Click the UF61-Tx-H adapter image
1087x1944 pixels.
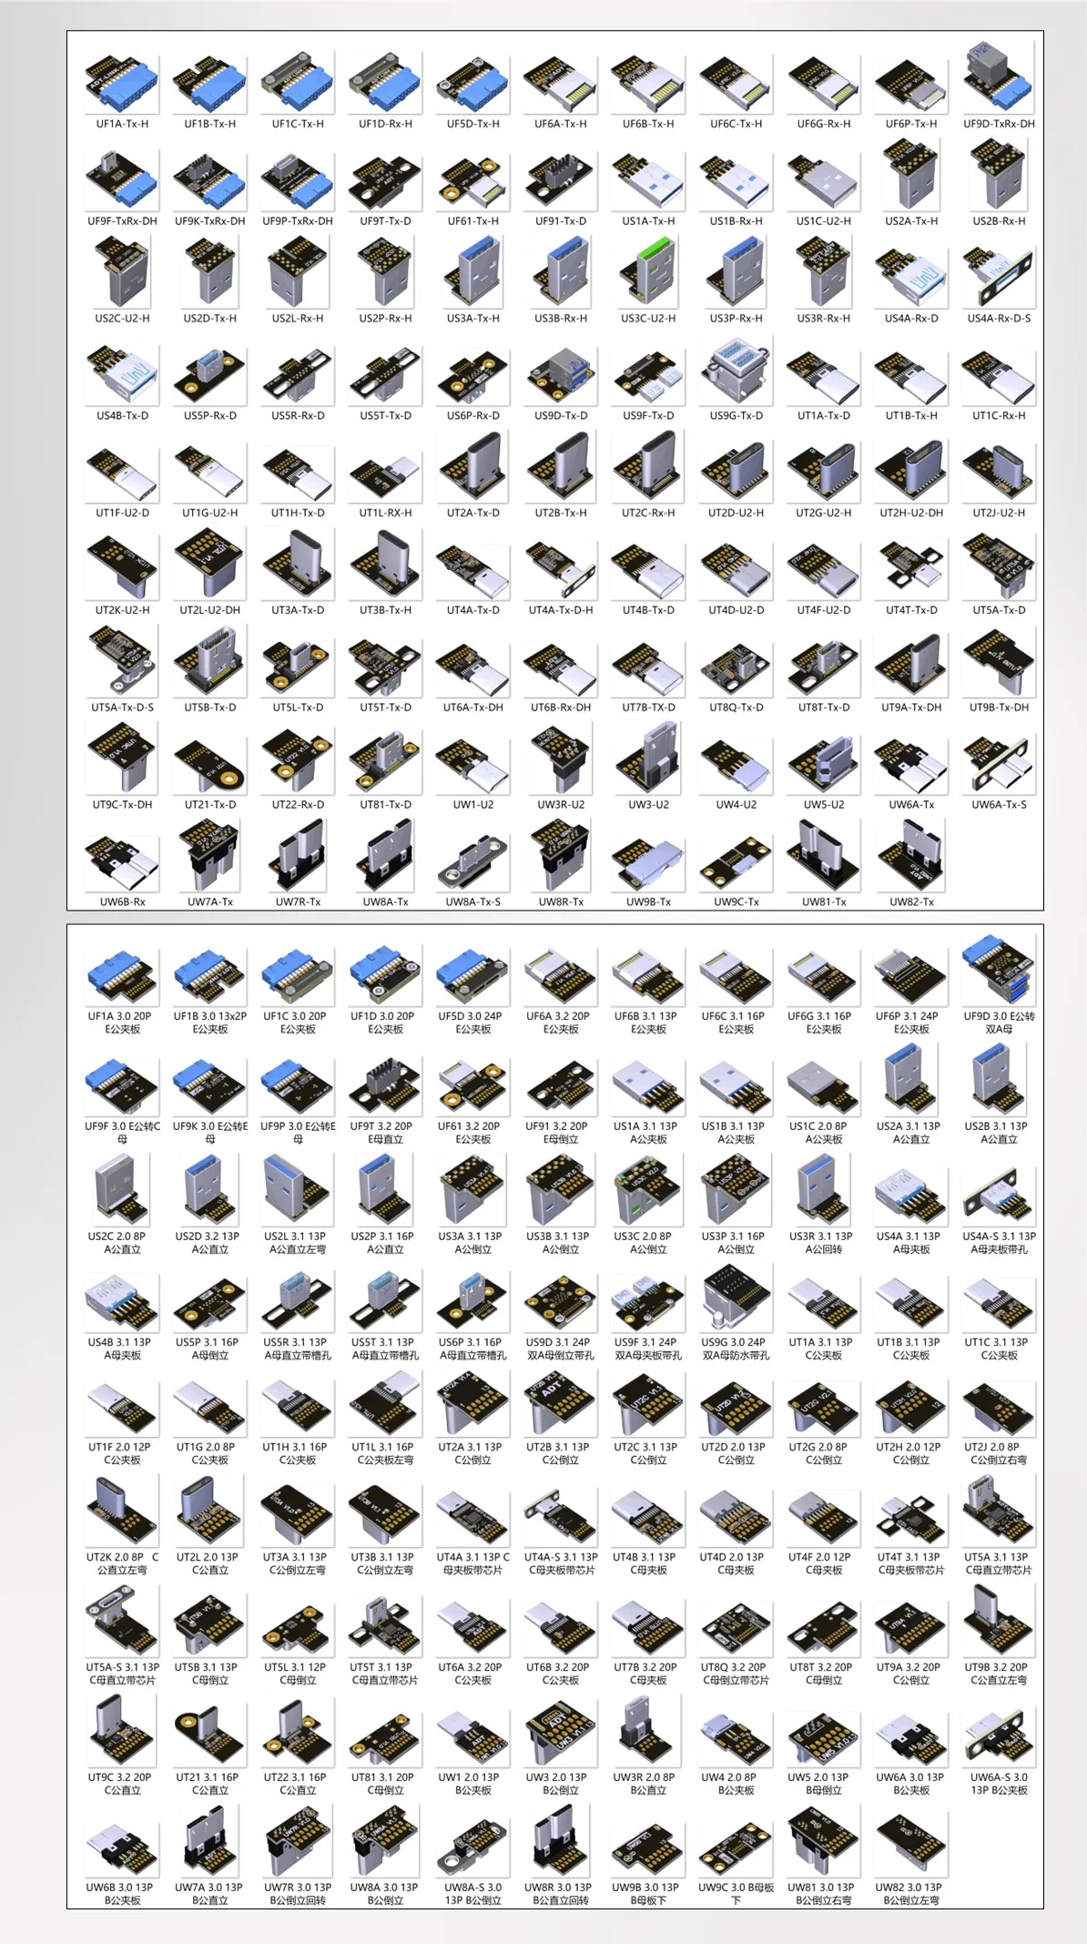coord(472,179)
